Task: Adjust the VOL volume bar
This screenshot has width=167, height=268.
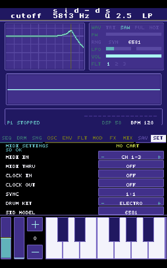Action: (x=134, y=56)
